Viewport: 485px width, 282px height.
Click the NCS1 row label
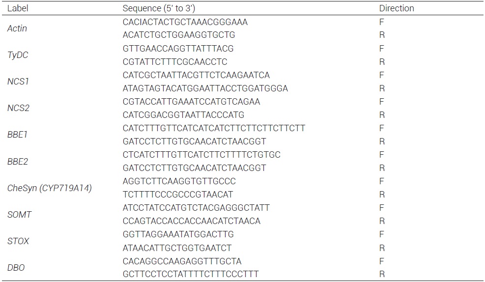click(18, 82)
